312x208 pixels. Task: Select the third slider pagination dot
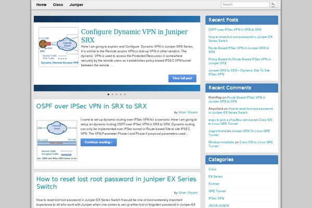(x=117, y=94)
